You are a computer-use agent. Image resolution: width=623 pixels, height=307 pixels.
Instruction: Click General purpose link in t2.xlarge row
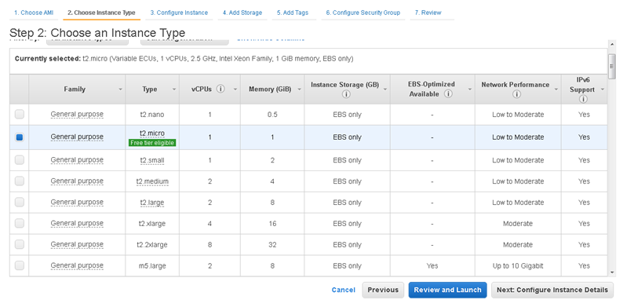tap(77, 224)
